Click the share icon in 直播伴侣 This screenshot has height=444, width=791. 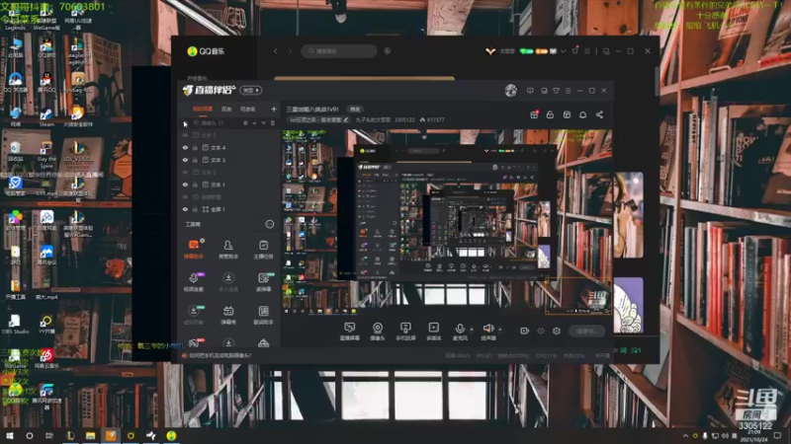(599, 114)
